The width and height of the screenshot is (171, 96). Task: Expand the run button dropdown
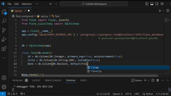[x=163, y=11]
